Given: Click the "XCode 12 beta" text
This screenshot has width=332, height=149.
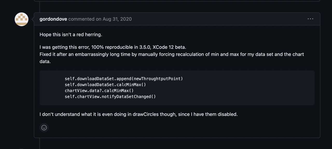Looking at the screenshot, I should (x=169, y=47).
